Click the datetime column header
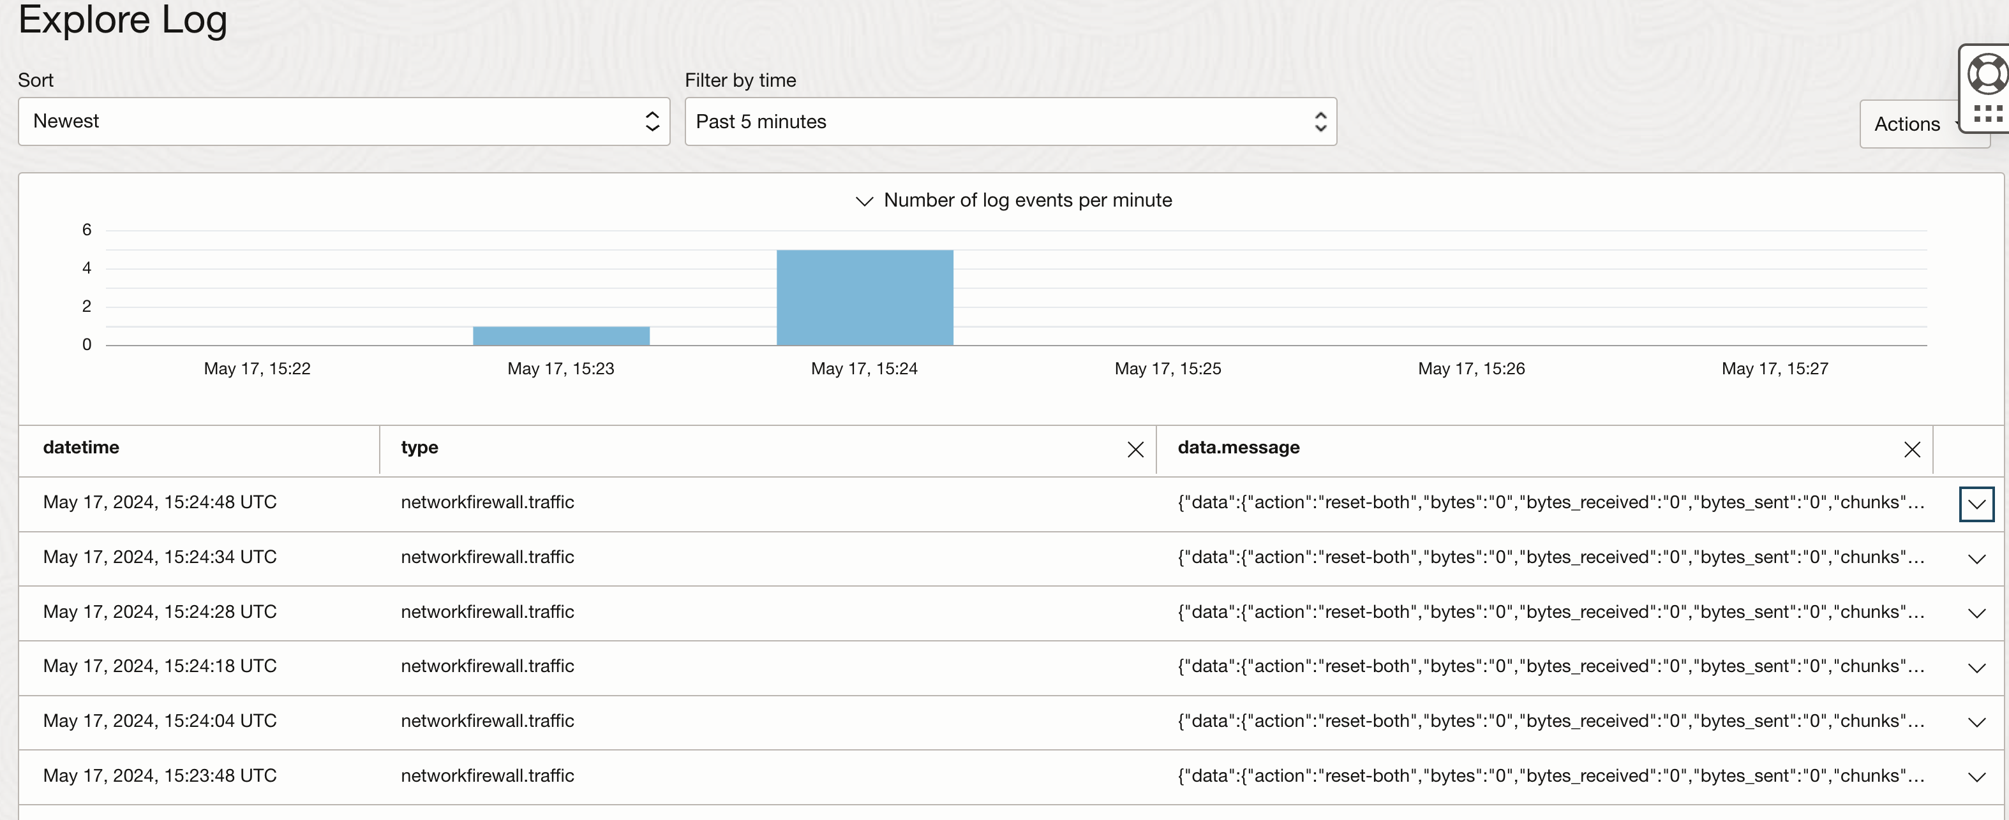The width and height of the screenshot is (2009, 820). point(81,448)
